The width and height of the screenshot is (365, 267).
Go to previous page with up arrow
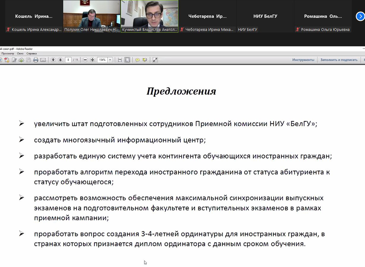click(53, 60)
